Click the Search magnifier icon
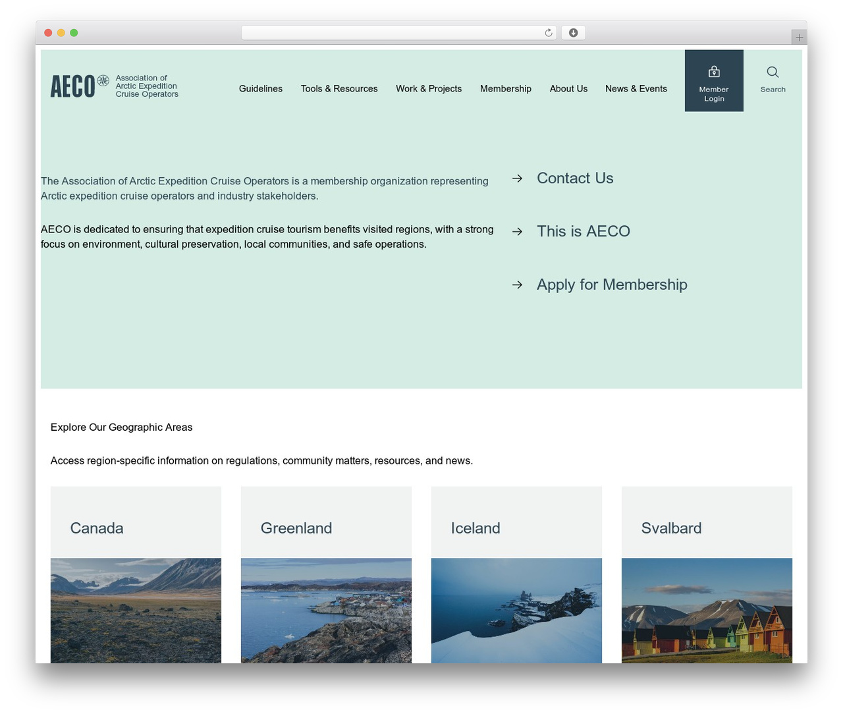Viewport: 843px width, 714px height. tap(773, 72)
